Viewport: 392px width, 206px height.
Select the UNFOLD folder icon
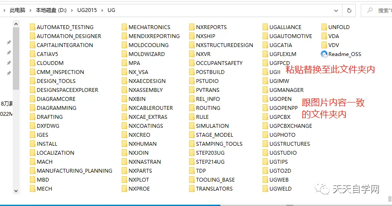point(324,27)
